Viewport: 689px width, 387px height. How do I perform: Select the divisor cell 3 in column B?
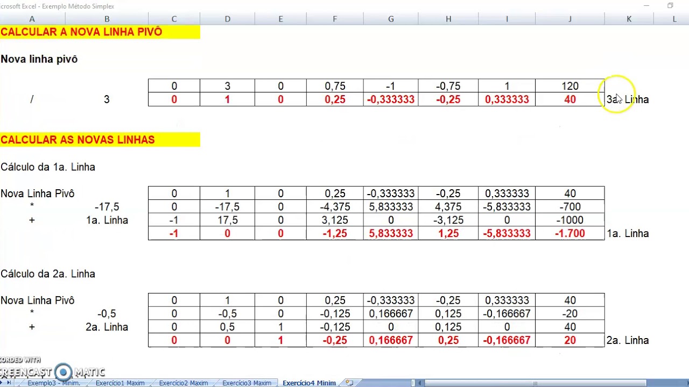click(107, 99)
